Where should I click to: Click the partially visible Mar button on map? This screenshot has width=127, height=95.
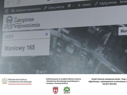coord(123,31)
